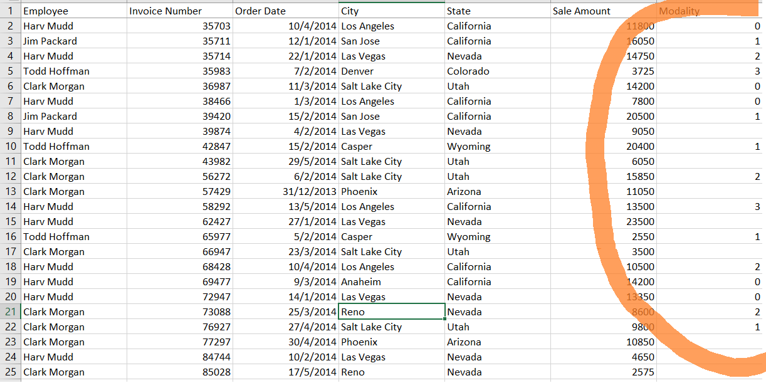Click the City header cell
766x383 pixels.
[392, 11]
